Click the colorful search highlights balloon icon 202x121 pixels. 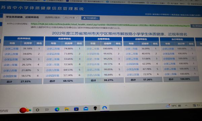[25, 110]
